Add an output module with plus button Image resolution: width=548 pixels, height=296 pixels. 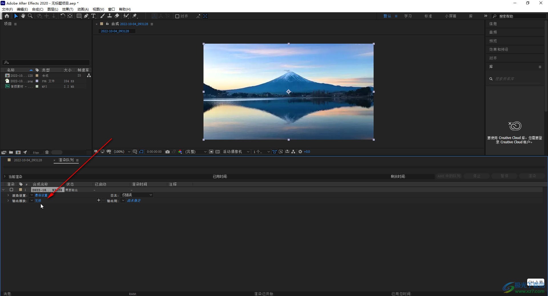99,200
